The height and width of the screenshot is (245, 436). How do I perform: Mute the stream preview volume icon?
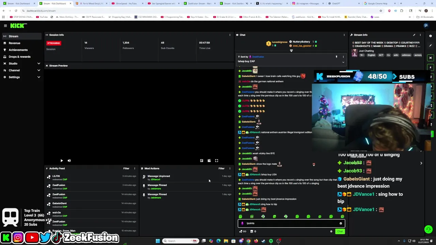69,161
